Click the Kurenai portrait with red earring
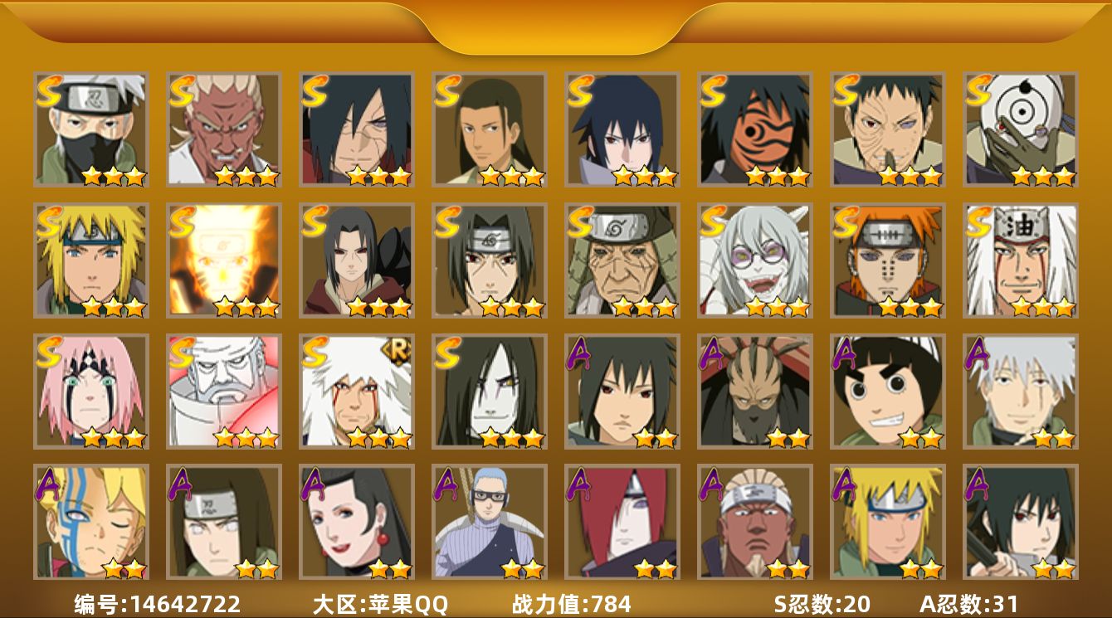Screen dimensions: 1112x618 tap(357, 522)
